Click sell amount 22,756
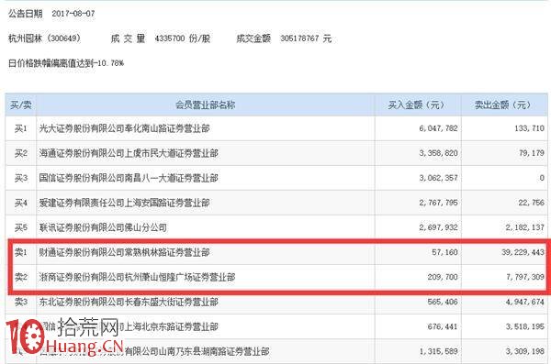Viewport: 551px width, 364px height. [532, 203]
